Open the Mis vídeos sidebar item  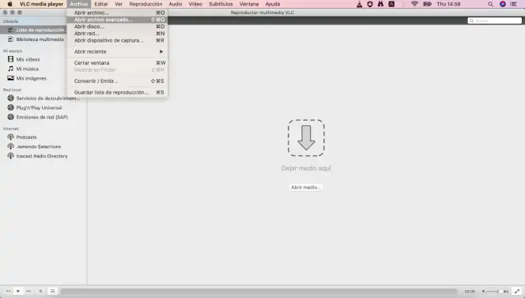[x=28, y=59]
